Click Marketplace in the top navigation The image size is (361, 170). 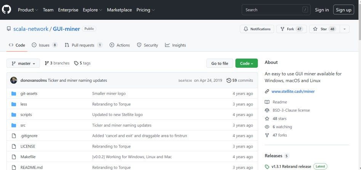(119, 10)
